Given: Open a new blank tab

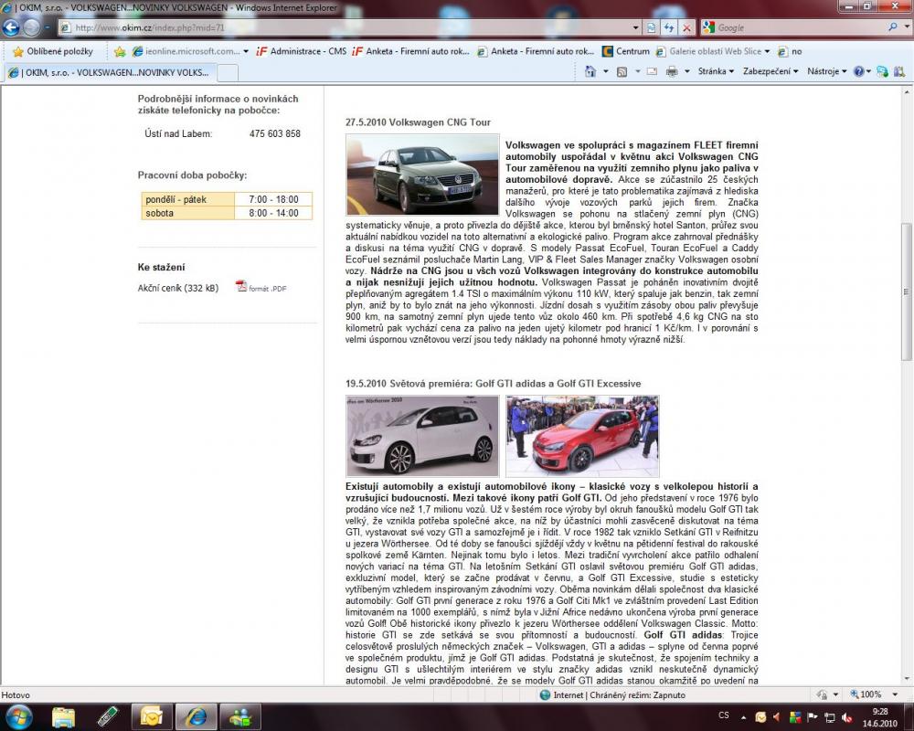Looking at the screenshot, I should point(228,73).
